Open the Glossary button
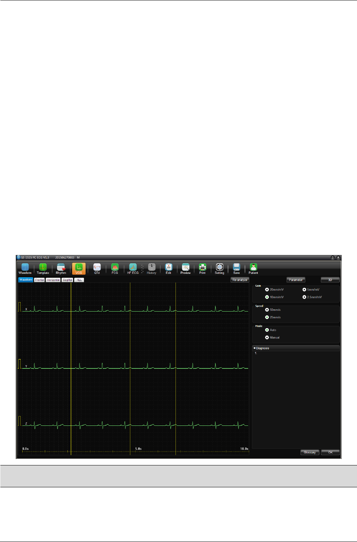Viewport: 357px width, 542px height. 310,452
